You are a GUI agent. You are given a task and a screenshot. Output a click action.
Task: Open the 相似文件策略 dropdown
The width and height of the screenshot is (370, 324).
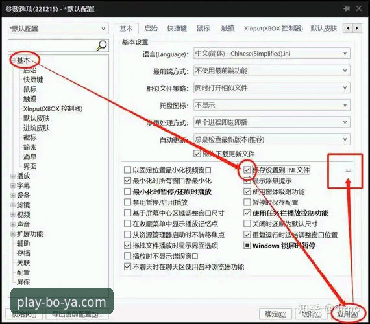[272, 88]
